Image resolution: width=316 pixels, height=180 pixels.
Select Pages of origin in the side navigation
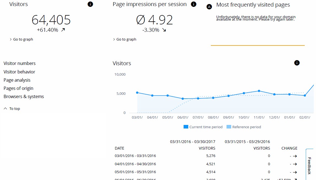[x=18, y=88]
